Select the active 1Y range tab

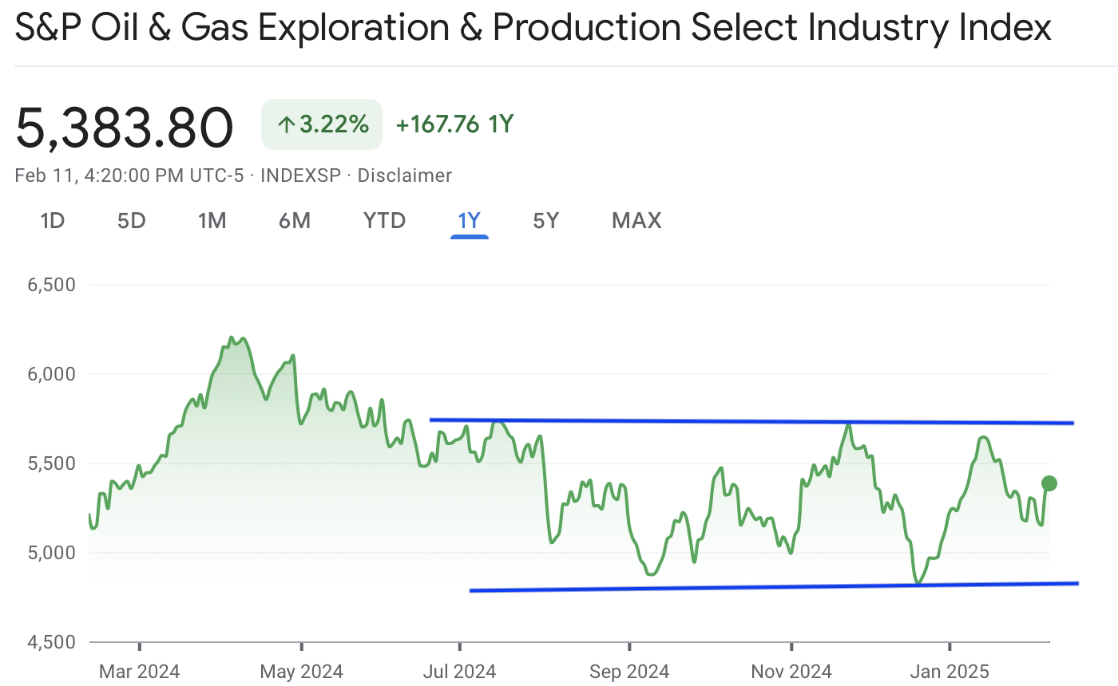(469, 220)
